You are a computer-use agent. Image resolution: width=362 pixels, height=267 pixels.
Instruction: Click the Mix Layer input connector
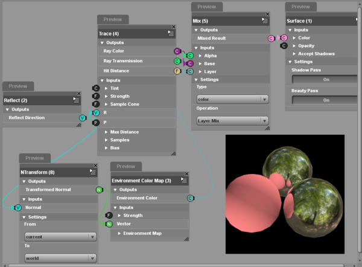click(x=190, y=72)
